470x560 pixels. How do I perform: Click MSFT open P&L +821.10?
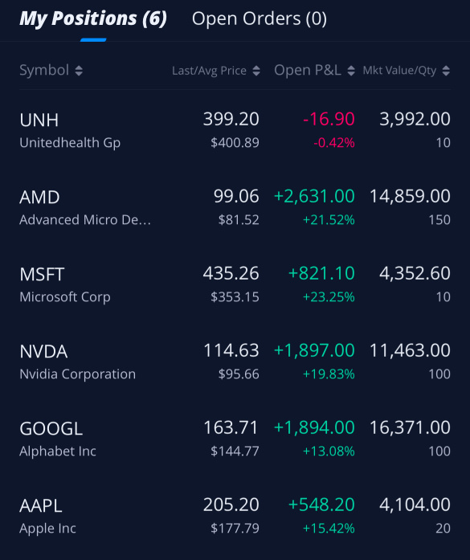[x=321, y=273]
